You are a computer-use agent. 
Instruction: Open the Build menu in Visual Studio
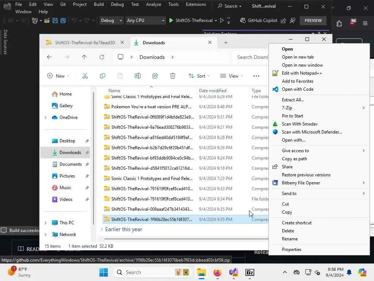point(99,4)
